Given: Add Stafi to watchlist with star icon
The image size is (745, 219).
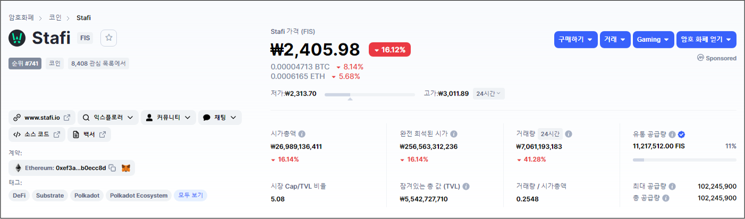Looking at the screenshot, I should click(108, 38).
